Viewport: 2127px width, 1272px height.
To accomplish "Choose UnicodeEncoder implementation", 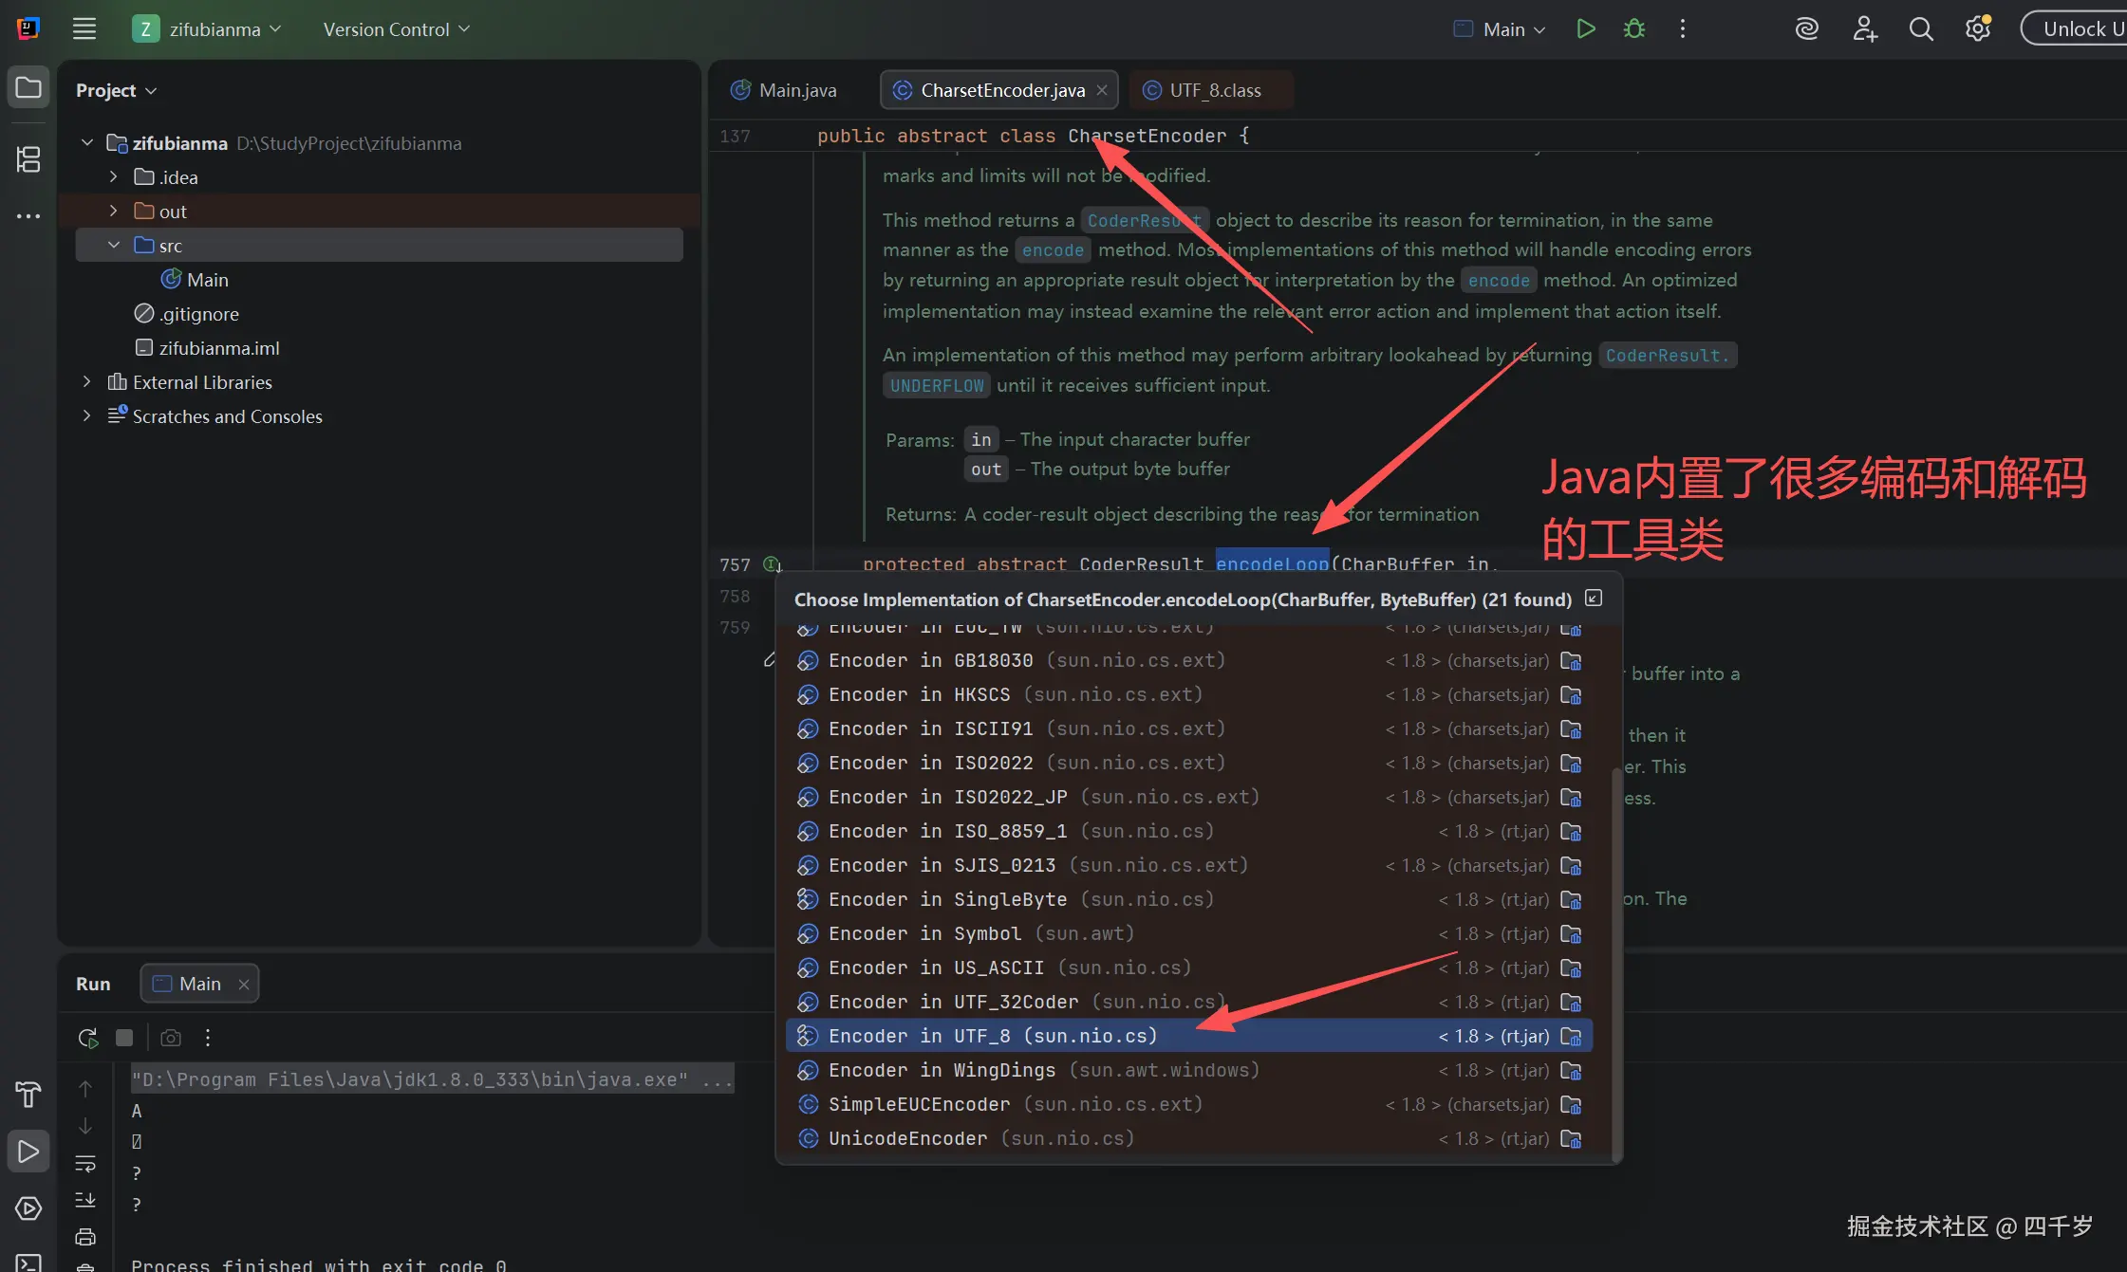I will click(1189, 1138).
